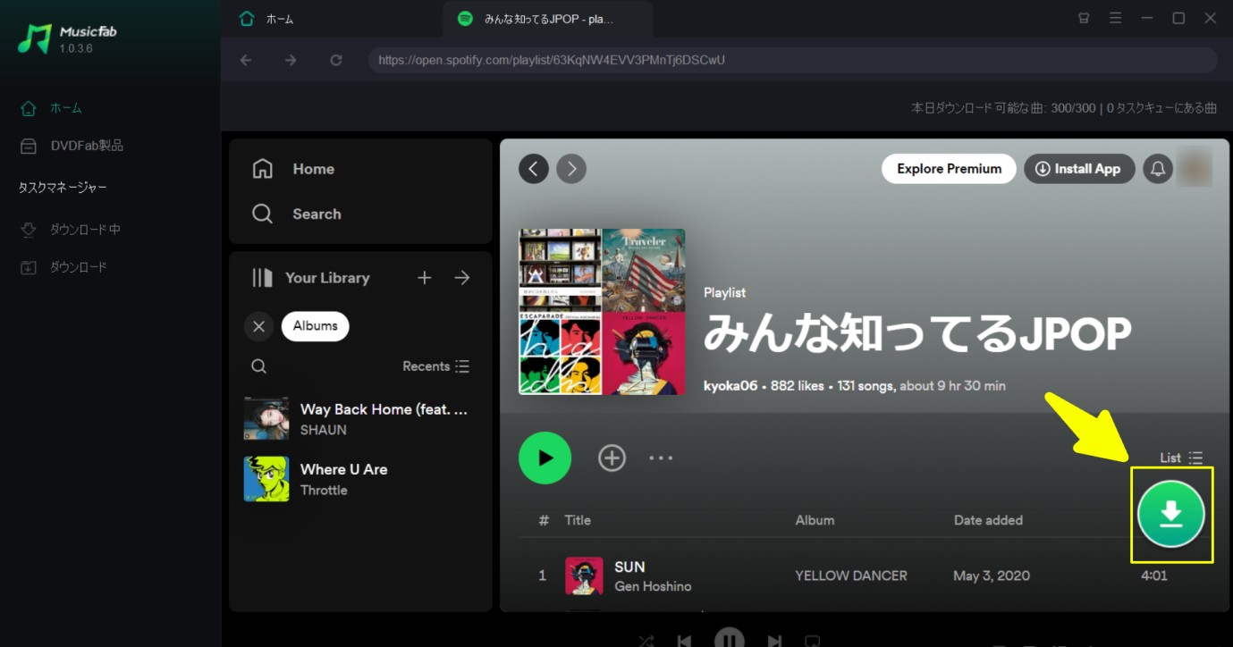Image resolution: width=1233 pixels, height=647 pixels.
Task: Click Spotify in-page forward chevron
Action: (x=571, y=168)
